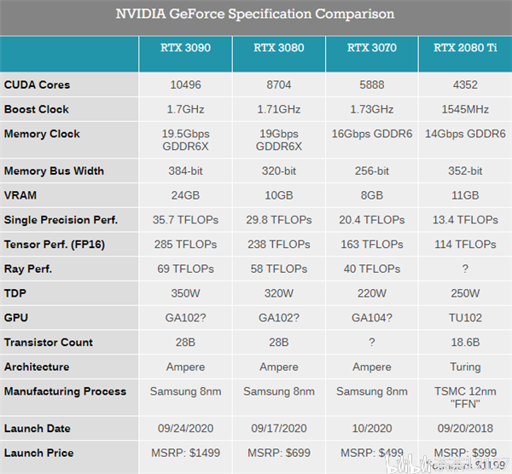Viewport: 512px width, 474px height.
Task: Select the 20.4 TFLOPs cell
Action: click(372, 220)
